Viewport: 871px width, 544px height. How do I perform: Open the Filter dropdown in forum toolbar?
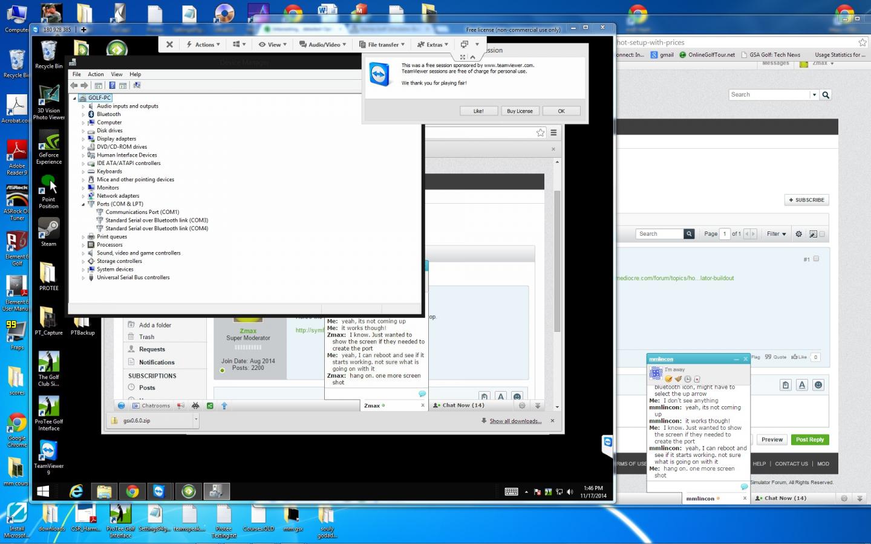click(776, 234)
